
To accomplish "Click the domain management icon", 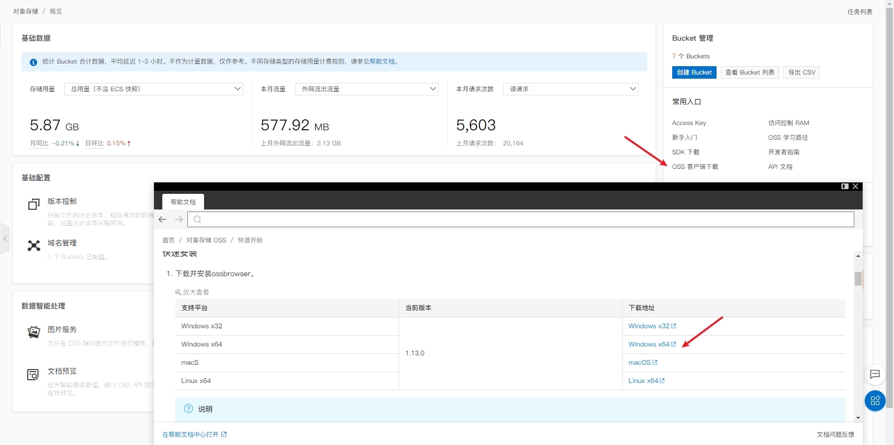I will pos(34,246).
